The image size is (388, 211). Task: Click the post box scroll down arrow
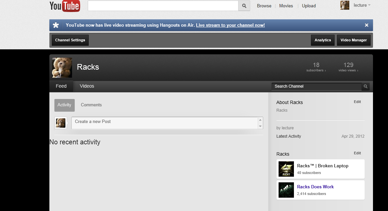260,126
